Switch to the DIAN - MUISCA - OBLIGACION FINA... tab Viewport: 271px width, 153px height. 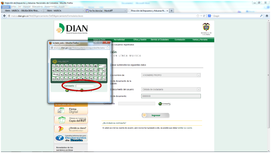coord(22,11)
